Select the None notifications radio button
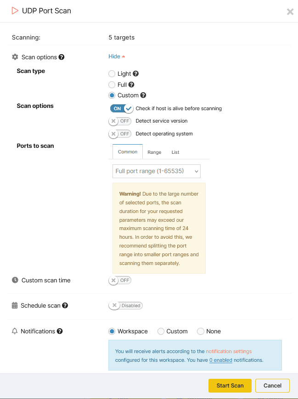 [202, 331]
